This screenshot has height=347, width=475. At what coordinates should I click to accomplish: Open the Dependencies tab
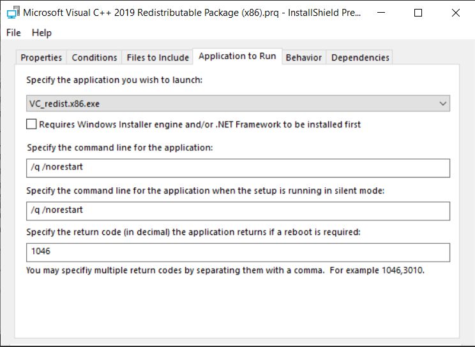click(x=360, y=57)
